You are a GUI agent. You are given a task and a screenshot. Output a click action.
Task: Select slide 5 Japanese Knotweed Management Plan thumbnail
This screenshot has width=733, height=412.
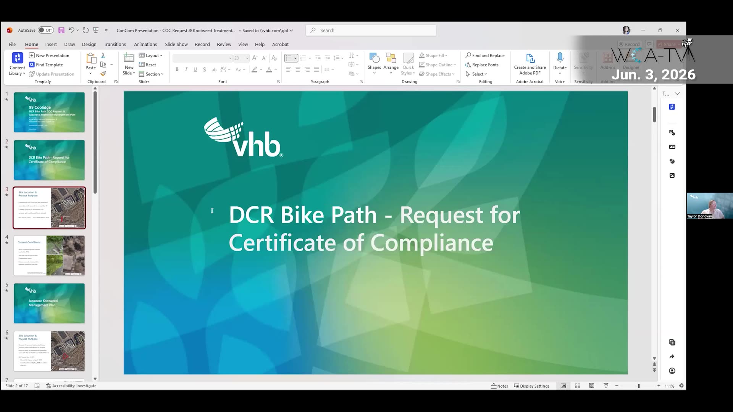[49, 303]
